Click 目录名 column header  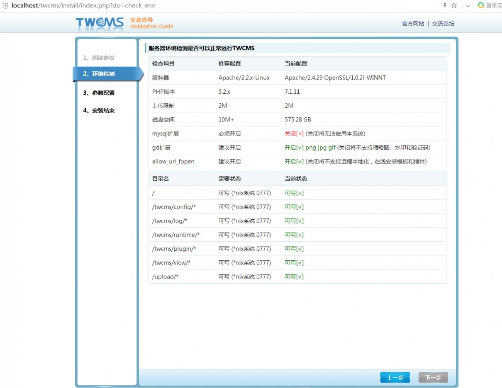pyautogui.click(x=160, y=179)
